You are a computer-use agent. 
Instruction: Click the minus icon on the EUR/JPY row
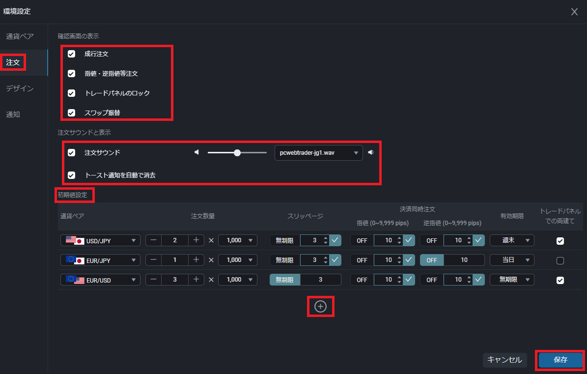[154, 260]
